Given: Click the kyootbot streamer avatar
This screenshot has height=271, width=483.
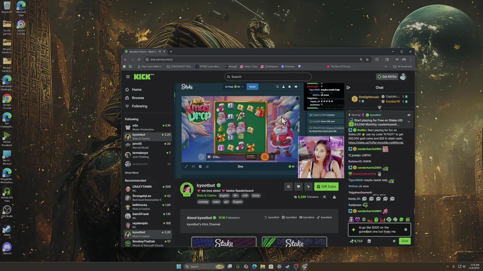Looking at the screenshot, I should tap(187, 189).
